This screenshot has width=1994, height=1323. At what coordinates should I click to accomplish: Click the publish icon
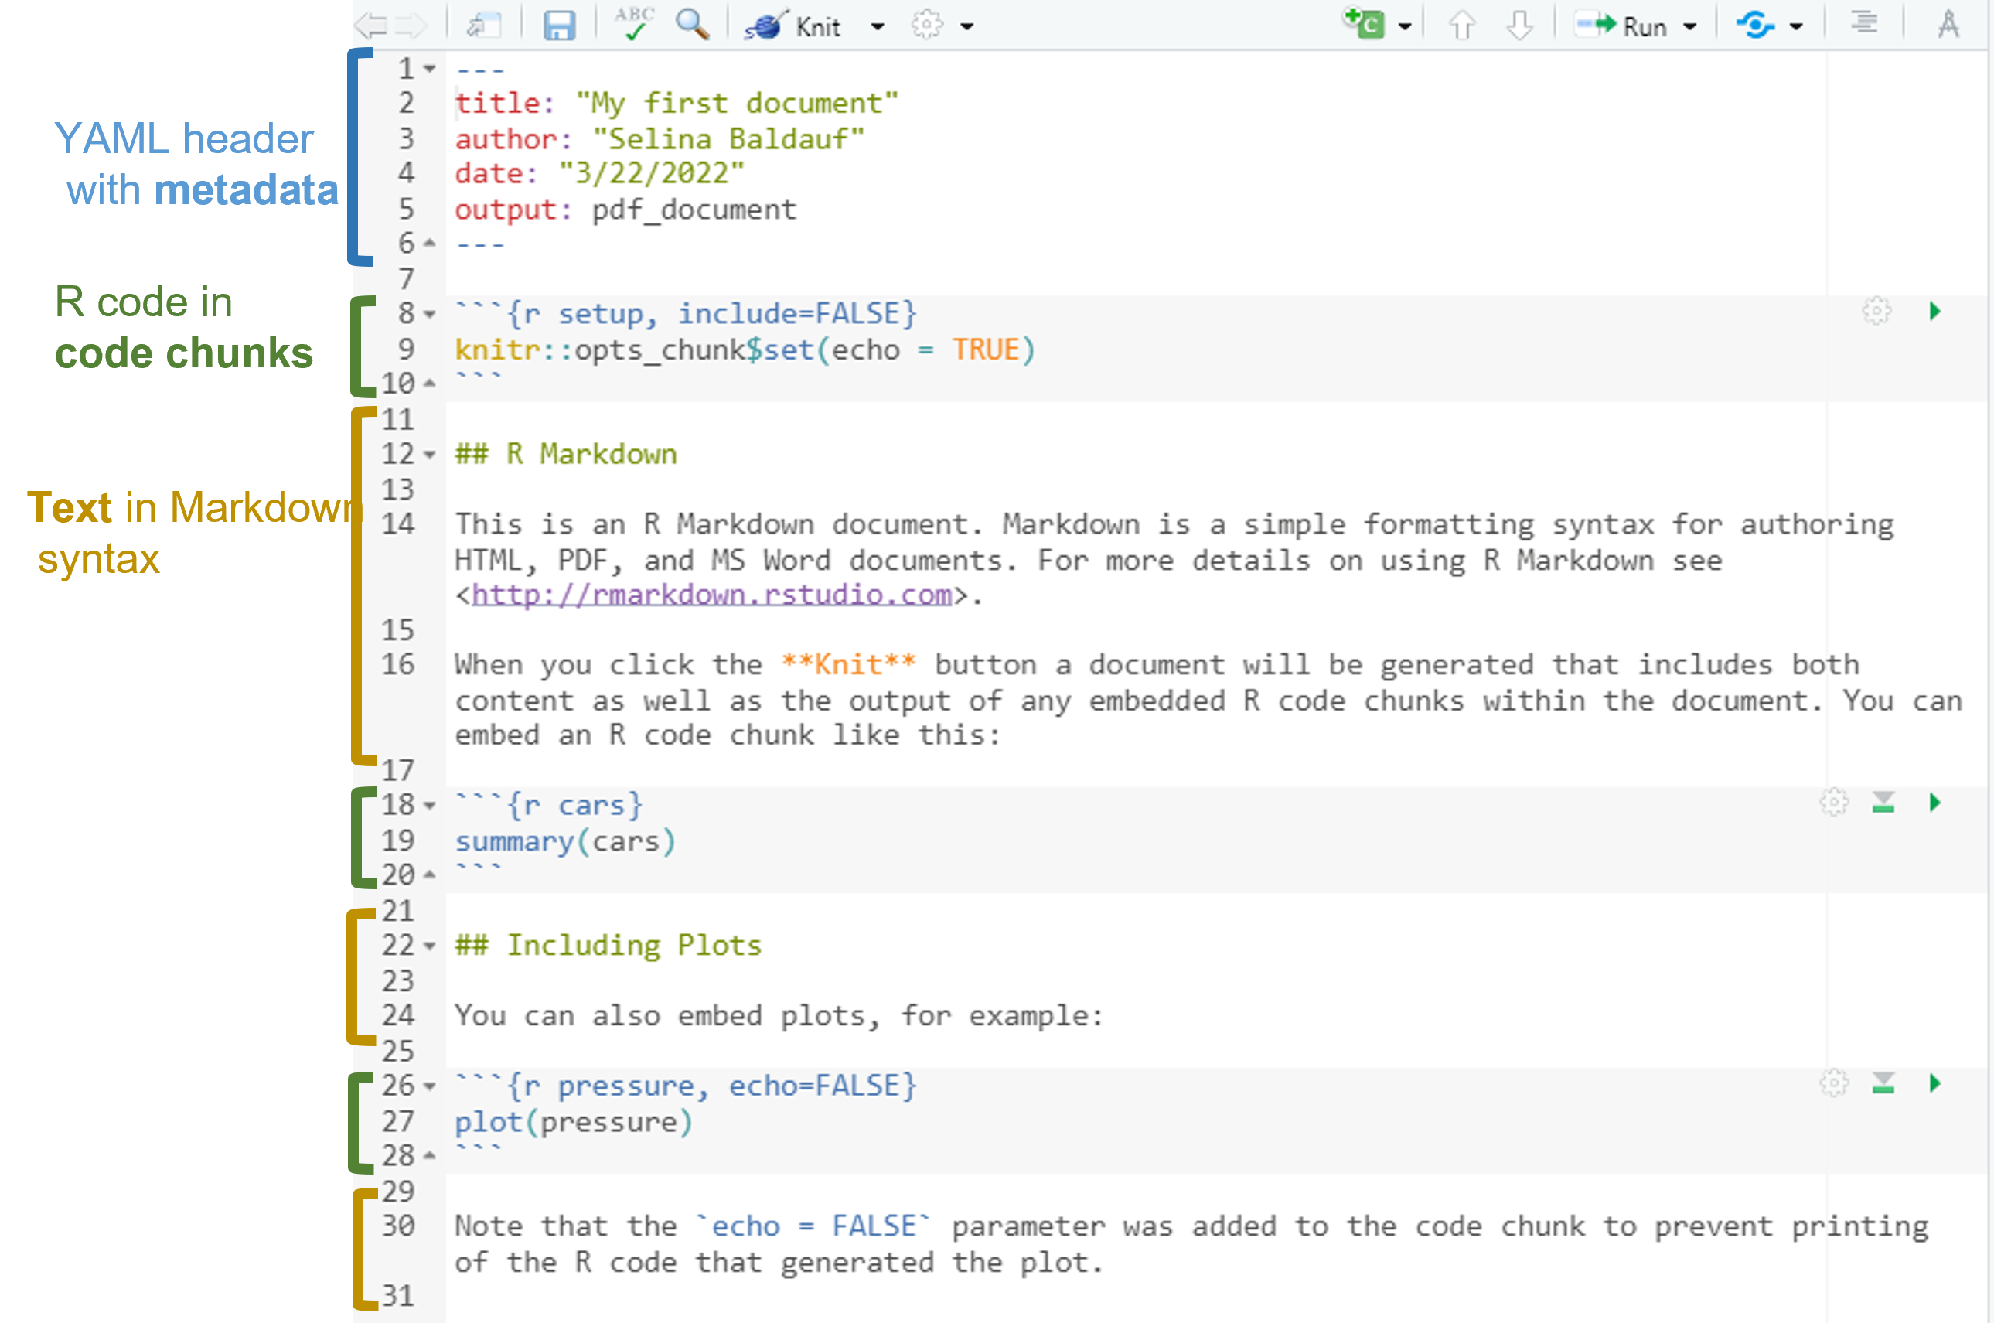pos(1755,26)
